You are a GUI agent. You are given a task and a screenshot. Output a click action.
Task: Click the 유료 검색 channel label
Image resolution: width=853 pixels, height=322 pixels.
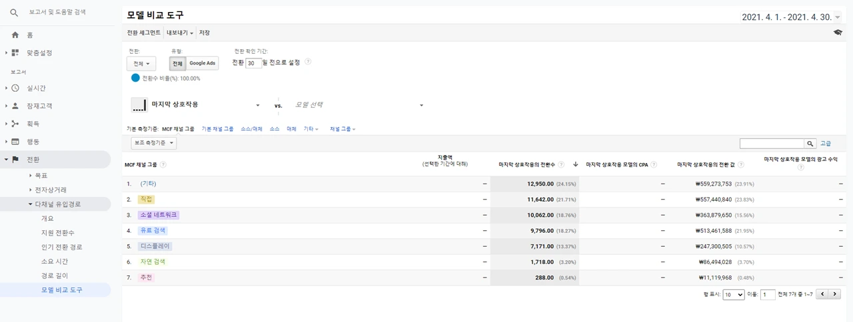tap(153, 230)
